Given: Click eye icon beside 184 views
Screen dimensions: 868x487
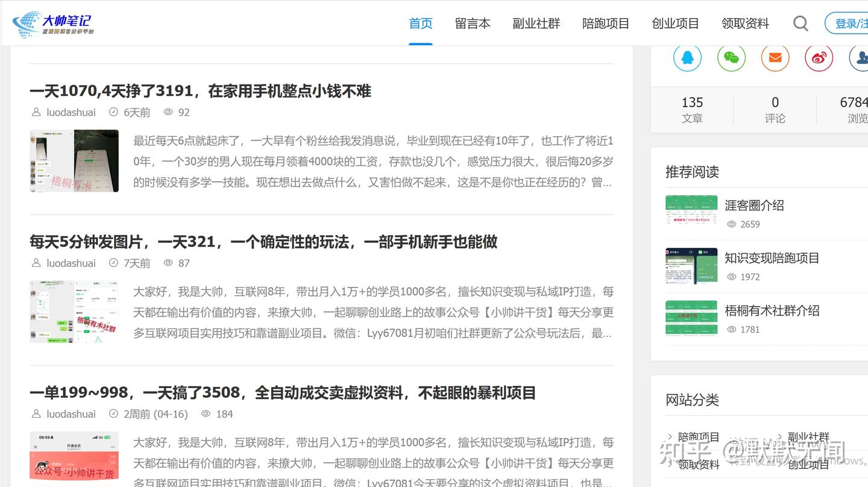Looking at the screenshot, I should [x=206, y=414].
